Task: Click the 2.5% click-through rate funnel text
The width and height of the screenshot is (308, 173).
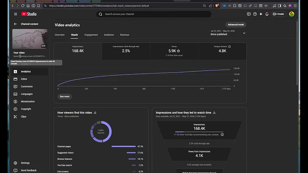Action: [x=199, y=144]
